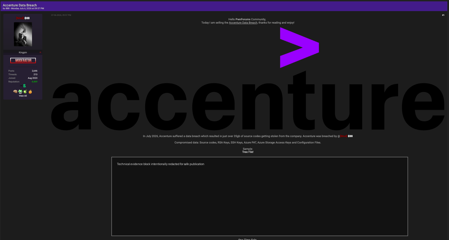Click the Bugs Bunny avatar image
Viewport: 449px width, 240px height.
tap(23, 34)
